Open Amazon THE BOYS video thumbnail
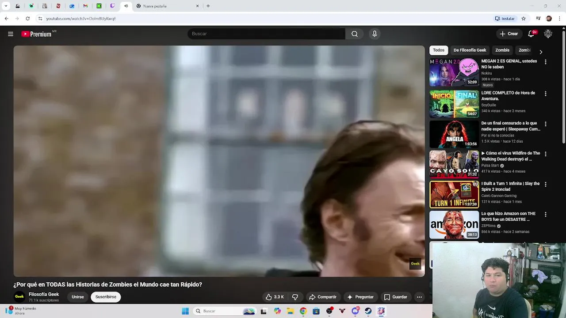Viewport: 566px width, 318px height. [x=454, y=225]
